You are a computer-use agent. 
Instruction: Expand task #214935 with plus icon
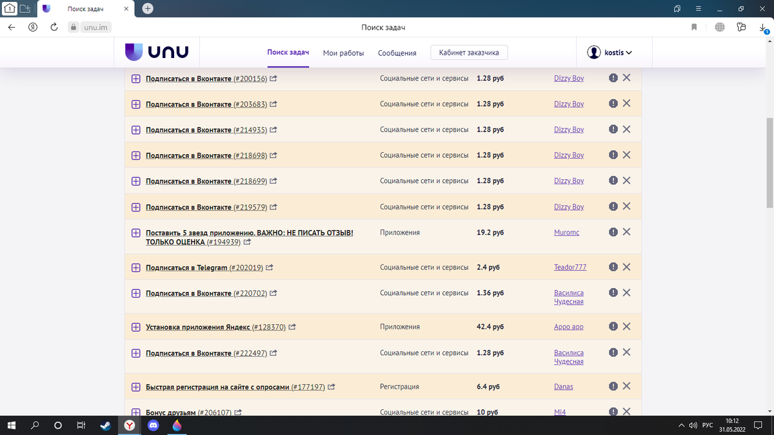click(x=135, y=130)
